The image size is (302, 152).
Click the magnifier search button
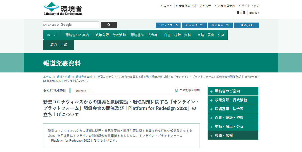tap(109, 25)
